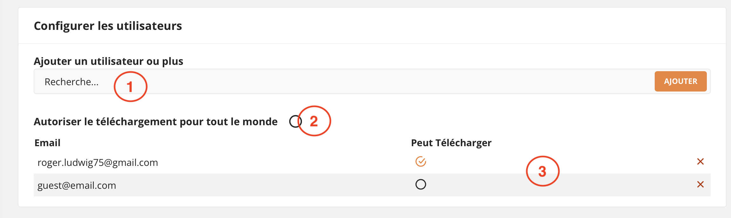Click the AJOUTER button
The height and width of the screenshot is (218, 731).
(x=680, y=81)
